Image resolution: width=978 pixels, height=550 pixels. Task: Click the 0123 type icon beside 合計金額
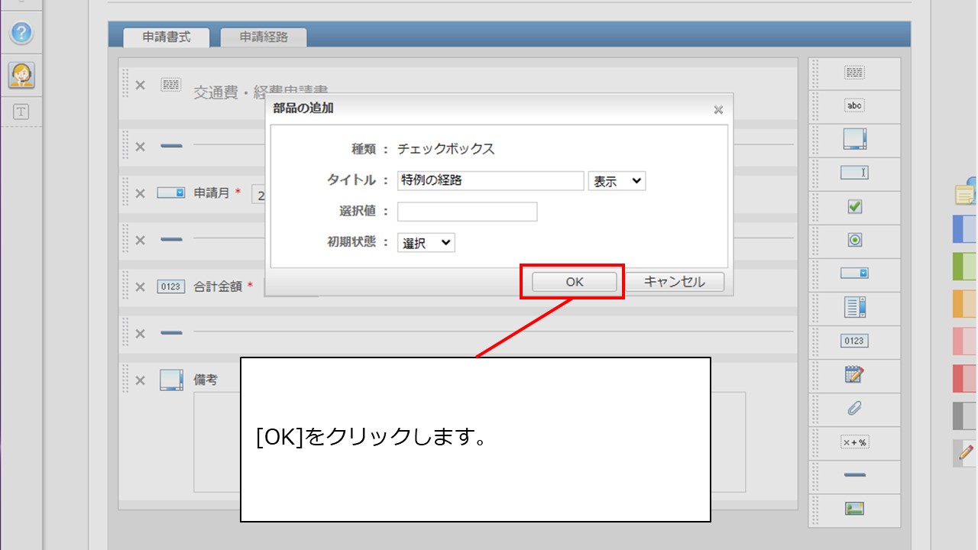point(171,286)
